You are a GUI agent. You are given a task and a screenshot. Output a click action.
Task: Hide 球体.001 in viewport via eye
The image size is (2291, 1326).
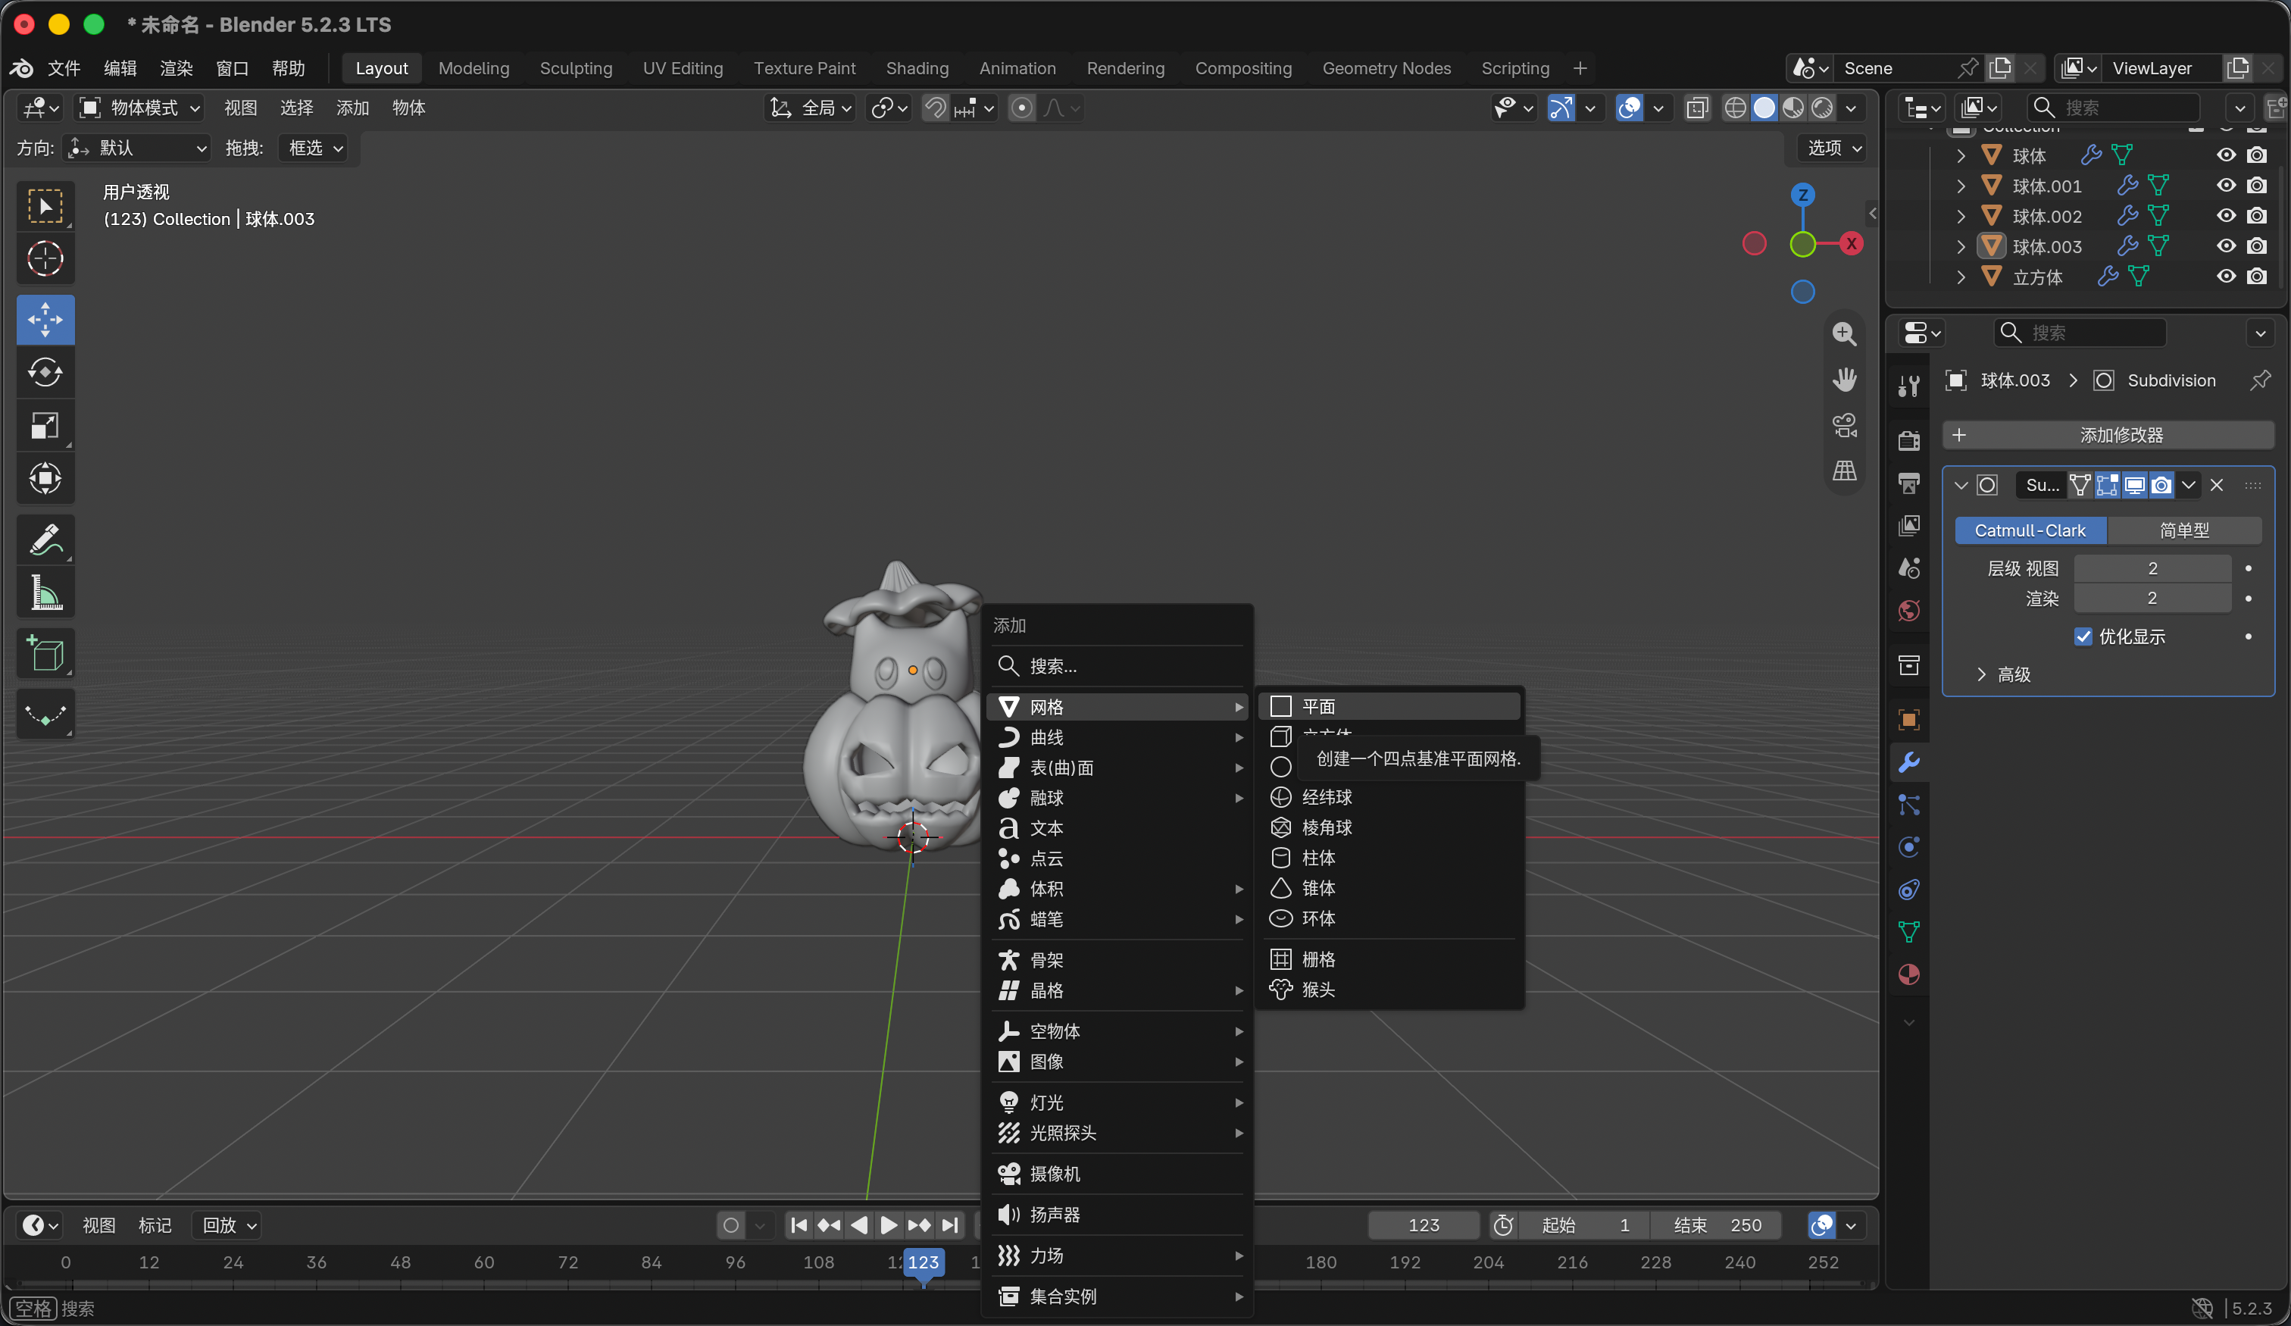(x=2226, y=186)
